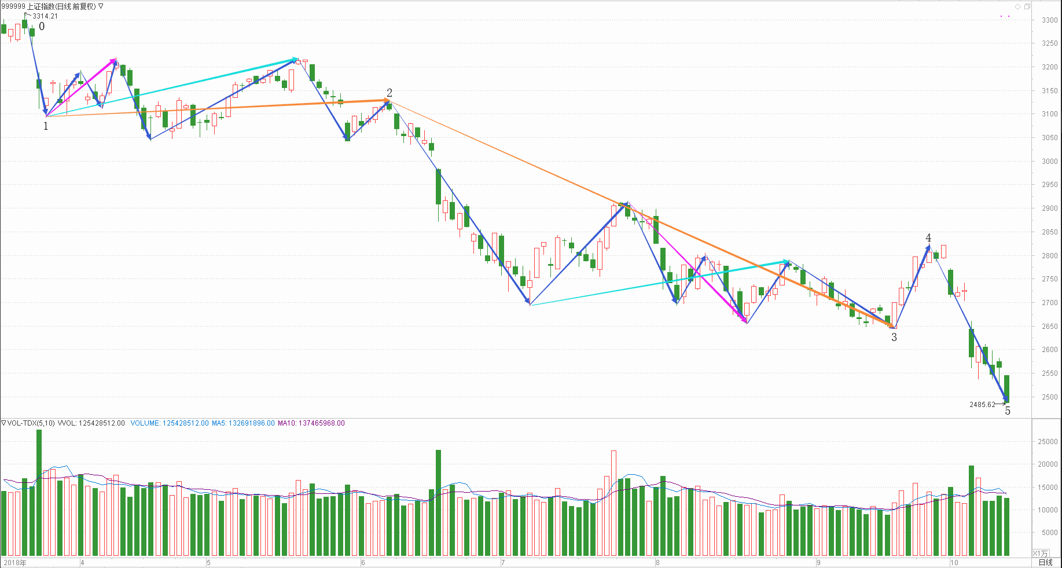Click the diamond icon at chart top-right

tap(1017, 6)
